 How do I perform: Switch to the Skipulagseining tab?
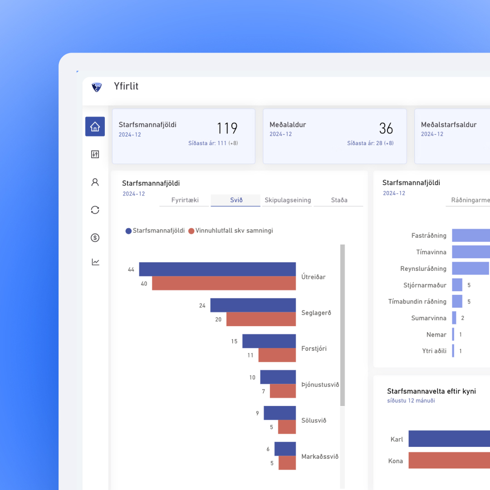click(x=288, y=200)
